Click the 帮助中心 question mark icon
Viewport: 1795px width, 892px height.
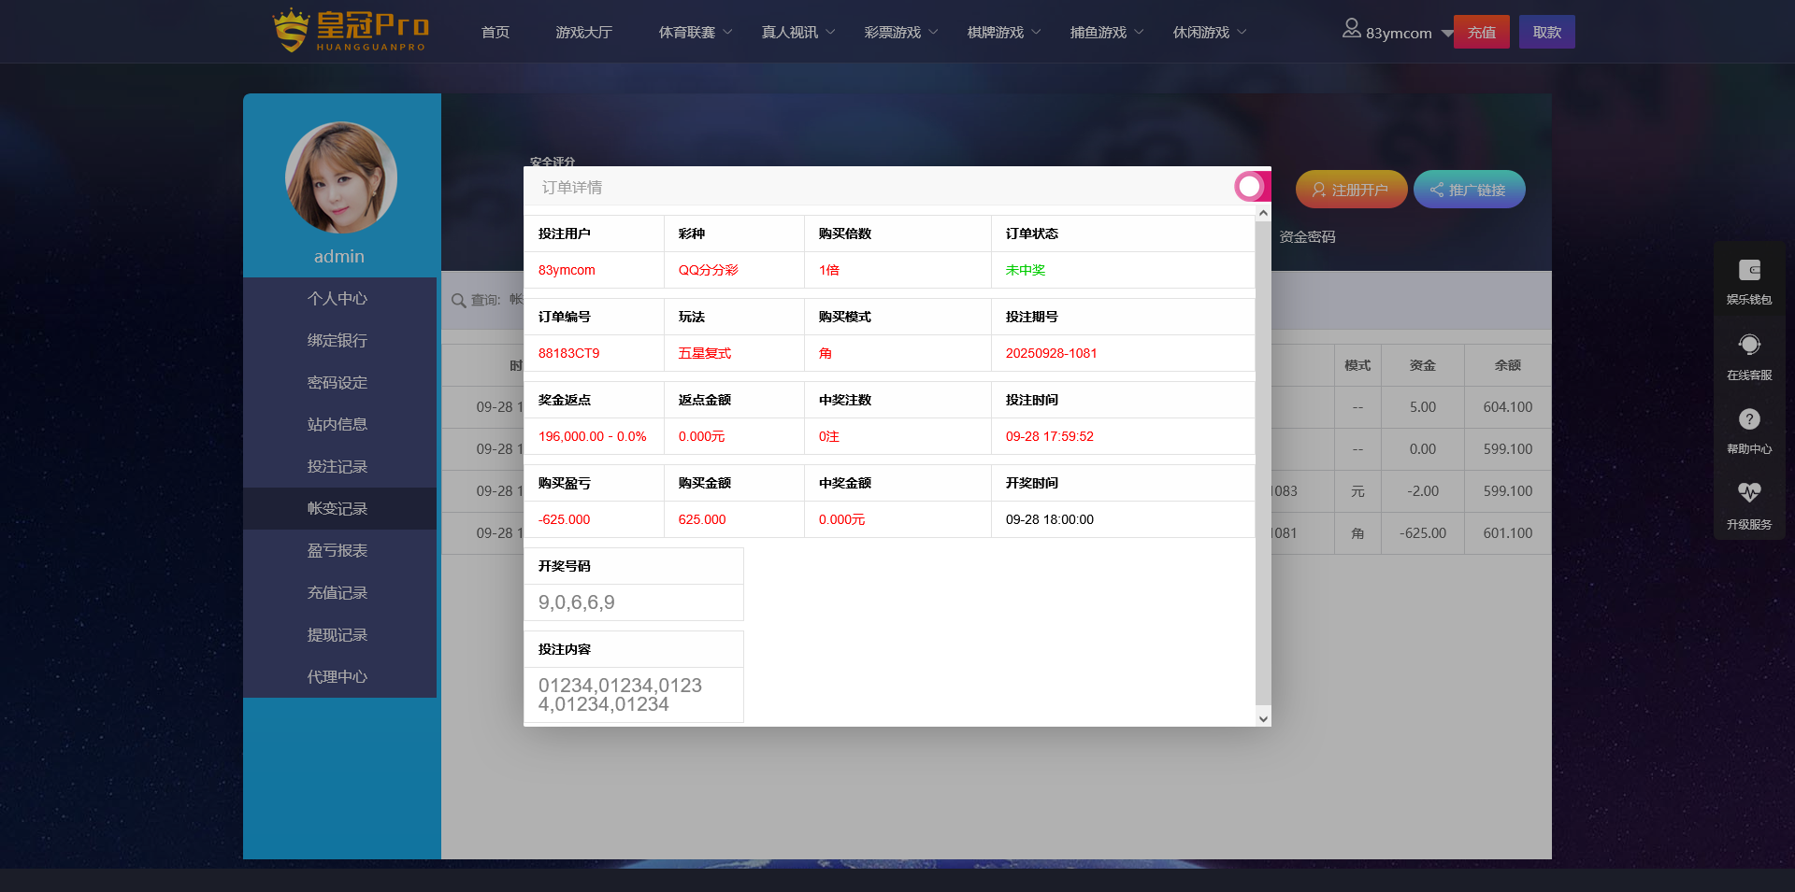(1749, 419)
